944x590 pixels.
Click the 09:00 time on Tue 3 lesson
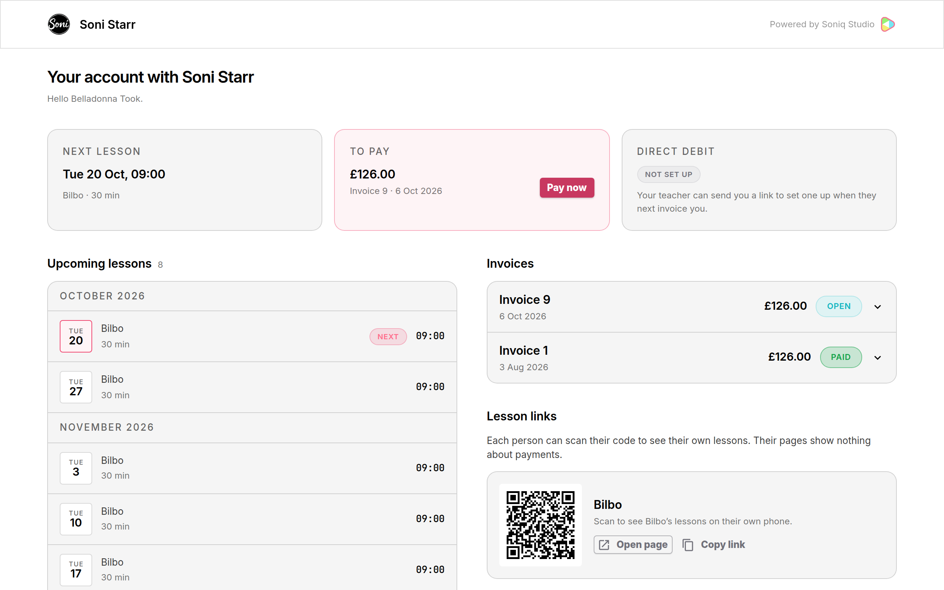pos(430,468)
